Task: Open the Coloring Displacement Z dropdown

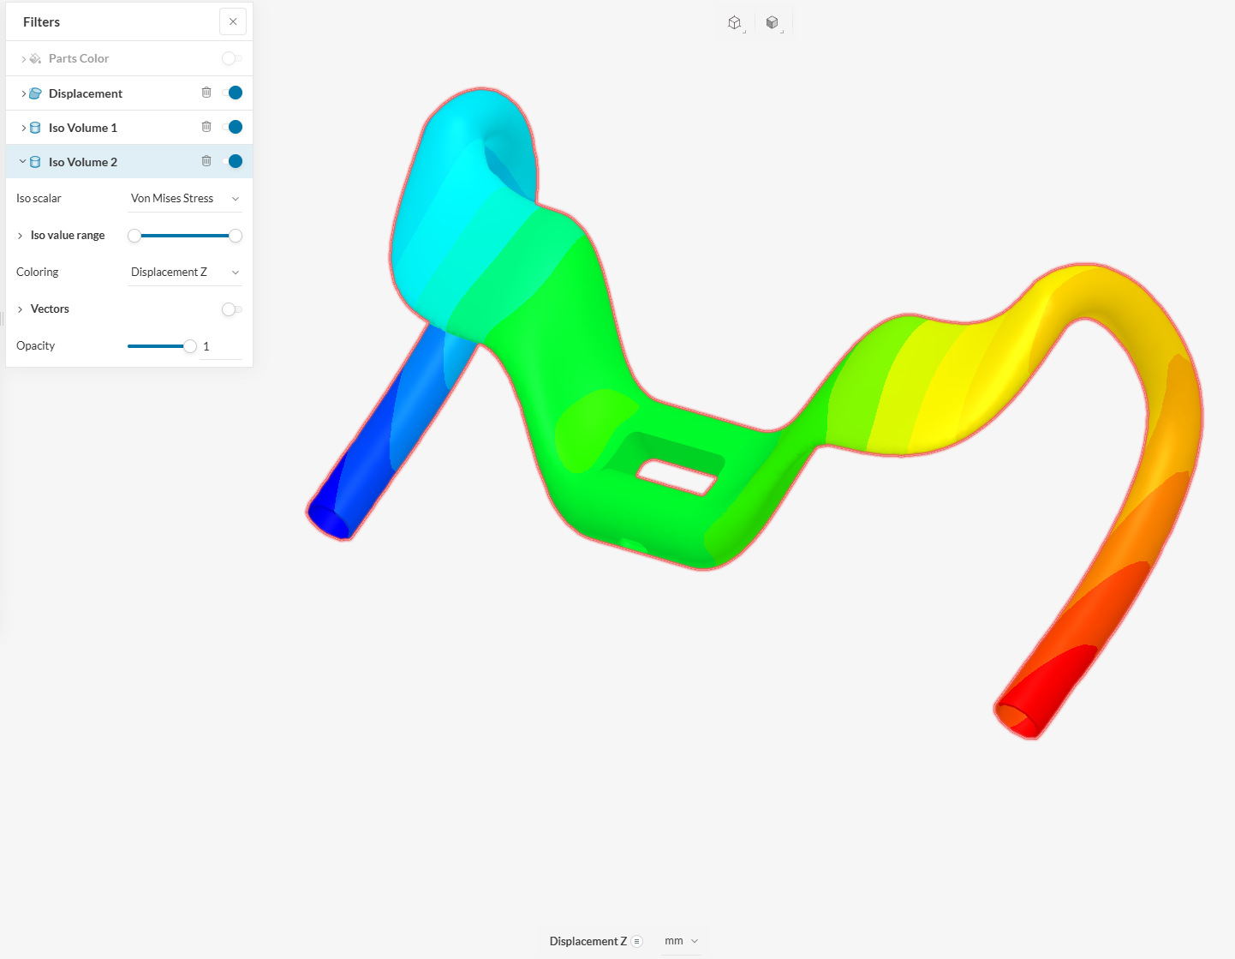Action: (184, 273)
